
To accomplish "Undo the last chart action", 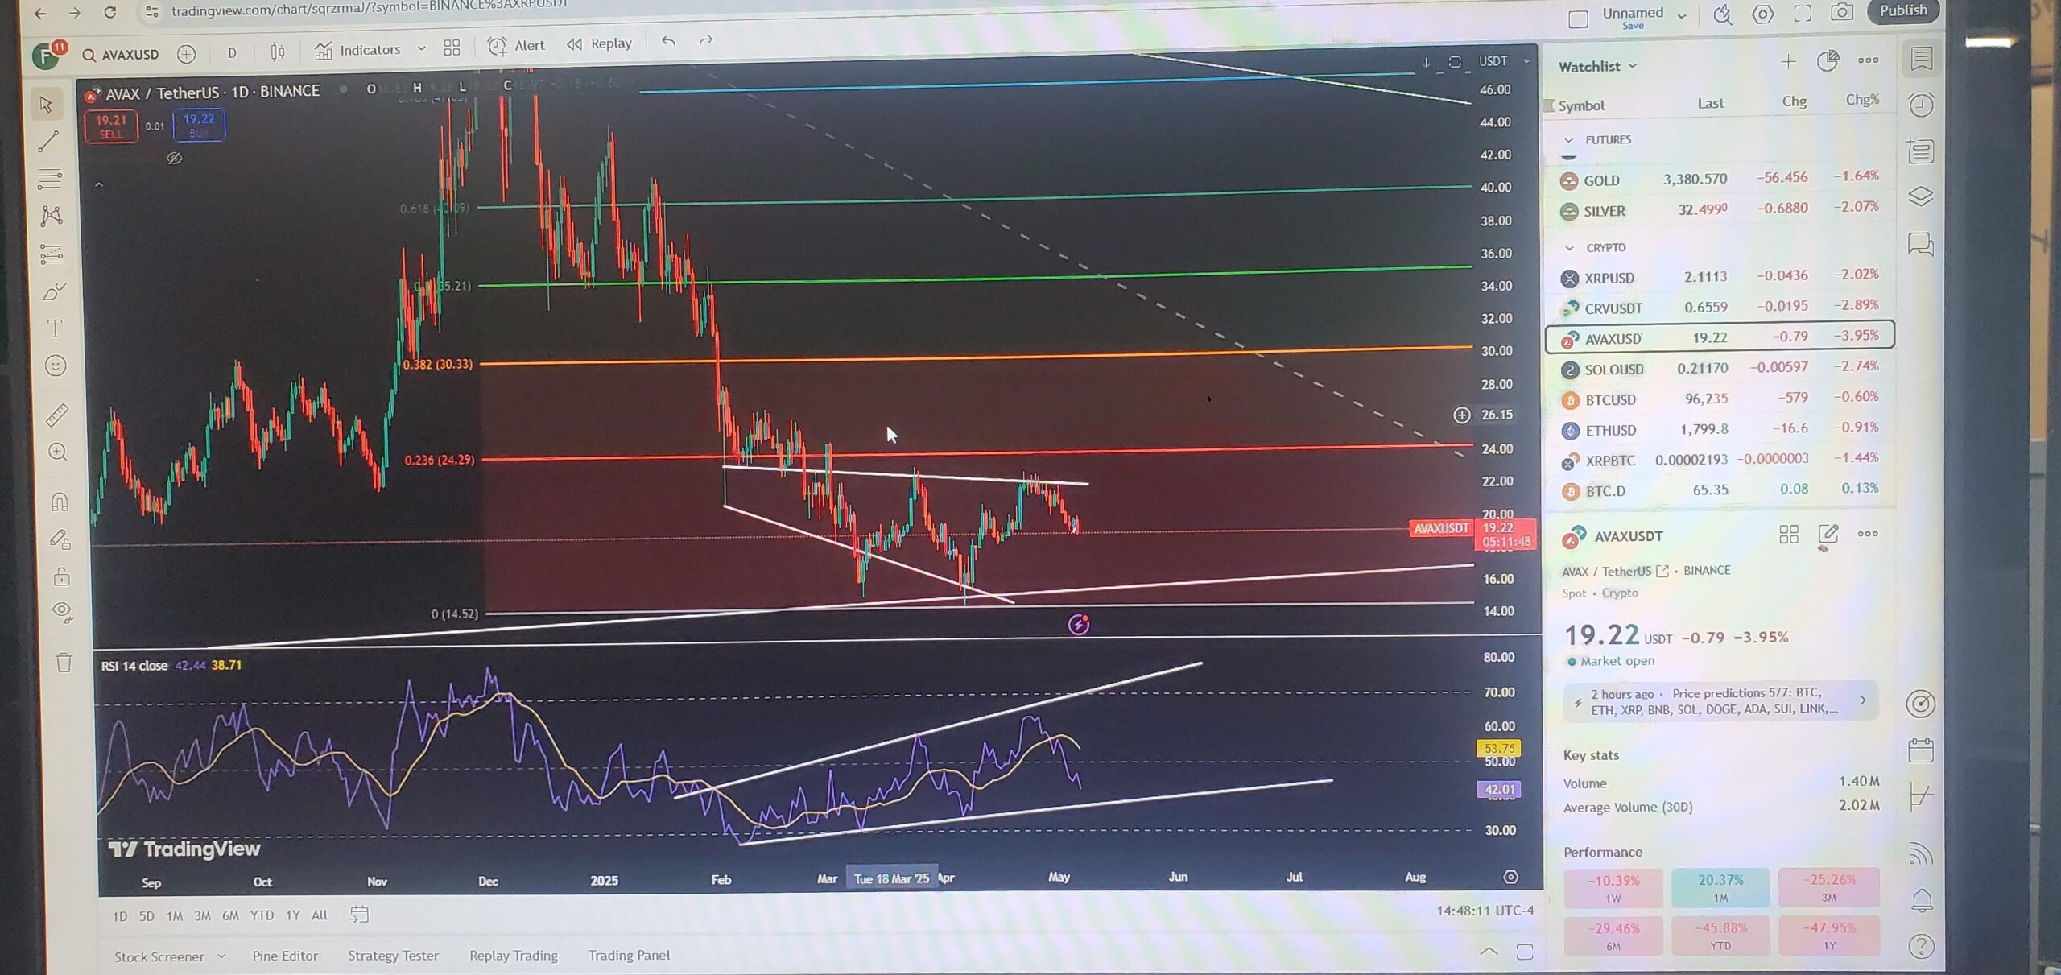I will tap(668, 40).
